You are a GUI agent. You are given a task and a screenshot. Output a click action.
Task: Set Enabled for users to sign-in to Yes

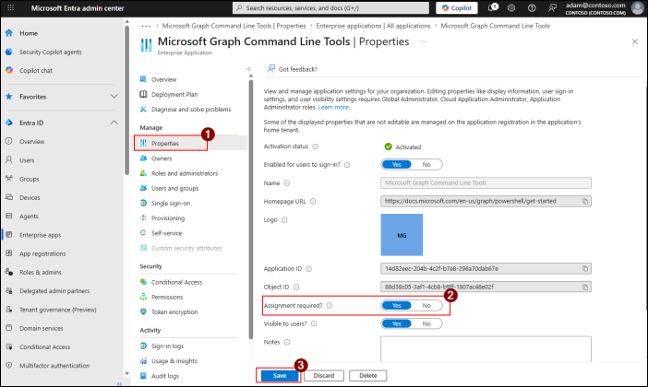click(396, 165)
